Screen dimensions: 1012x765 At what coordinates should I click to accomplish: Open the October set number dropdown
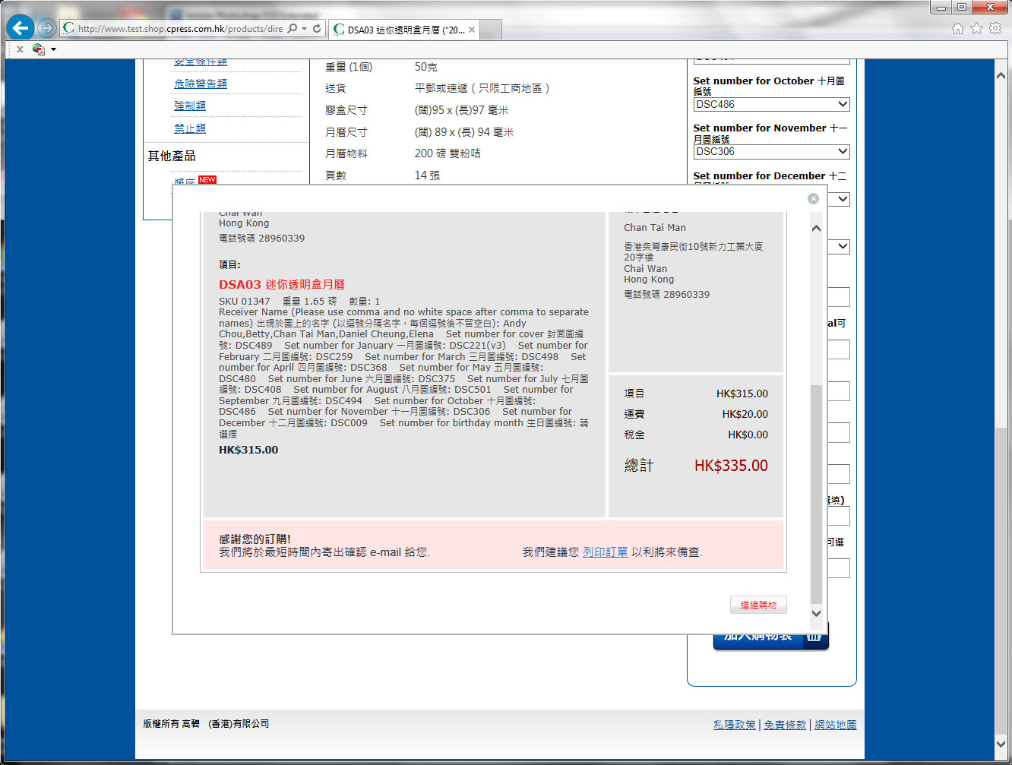click(771, 104)
